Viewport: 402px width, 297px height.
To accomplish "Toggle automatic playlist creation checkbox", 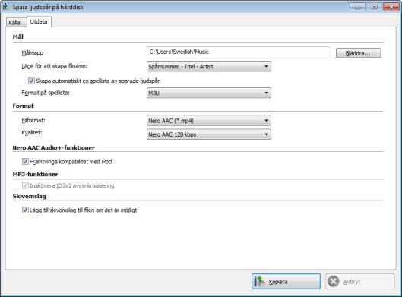I will (31, 81).
